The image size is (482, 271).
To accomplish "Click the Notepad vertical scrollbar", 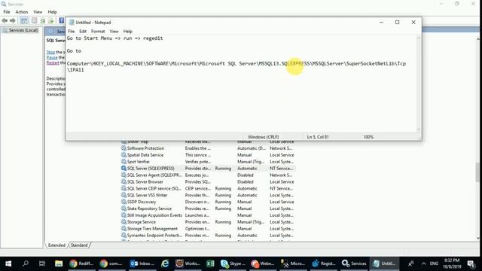I will coord(419,84).
